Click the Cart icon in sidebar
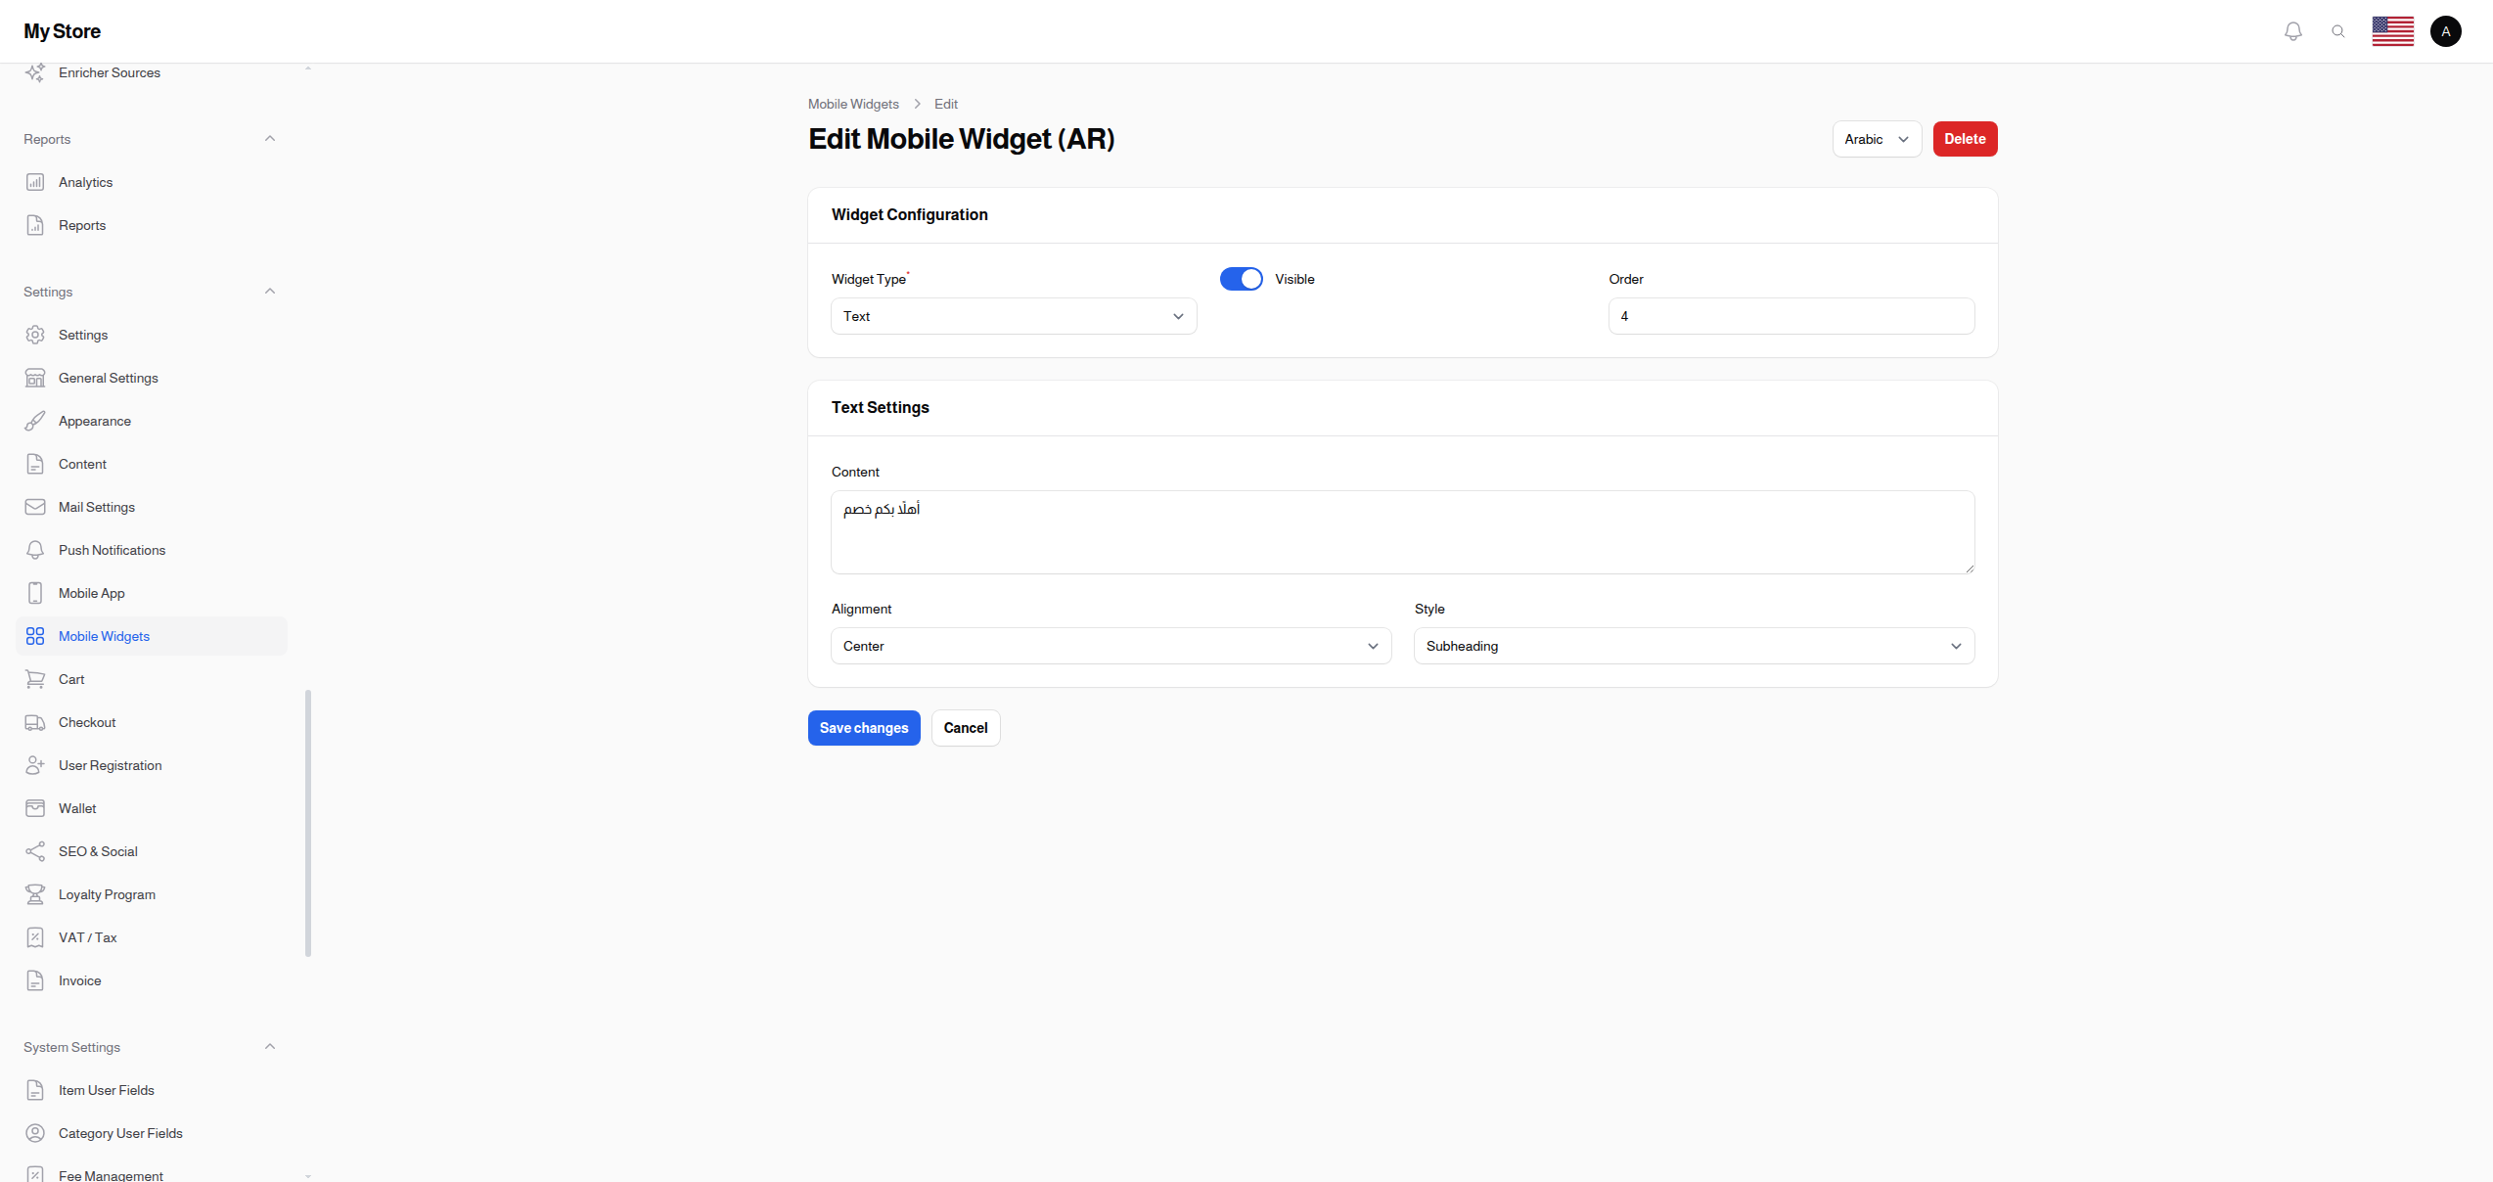The image size is (2493, 1182). click(35, 679)
